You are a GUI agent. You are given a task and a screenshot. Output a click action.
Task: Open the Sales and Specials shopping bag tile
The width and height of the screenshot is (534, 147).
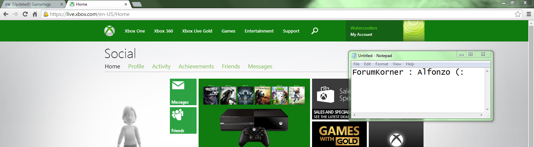click(330, 99)
